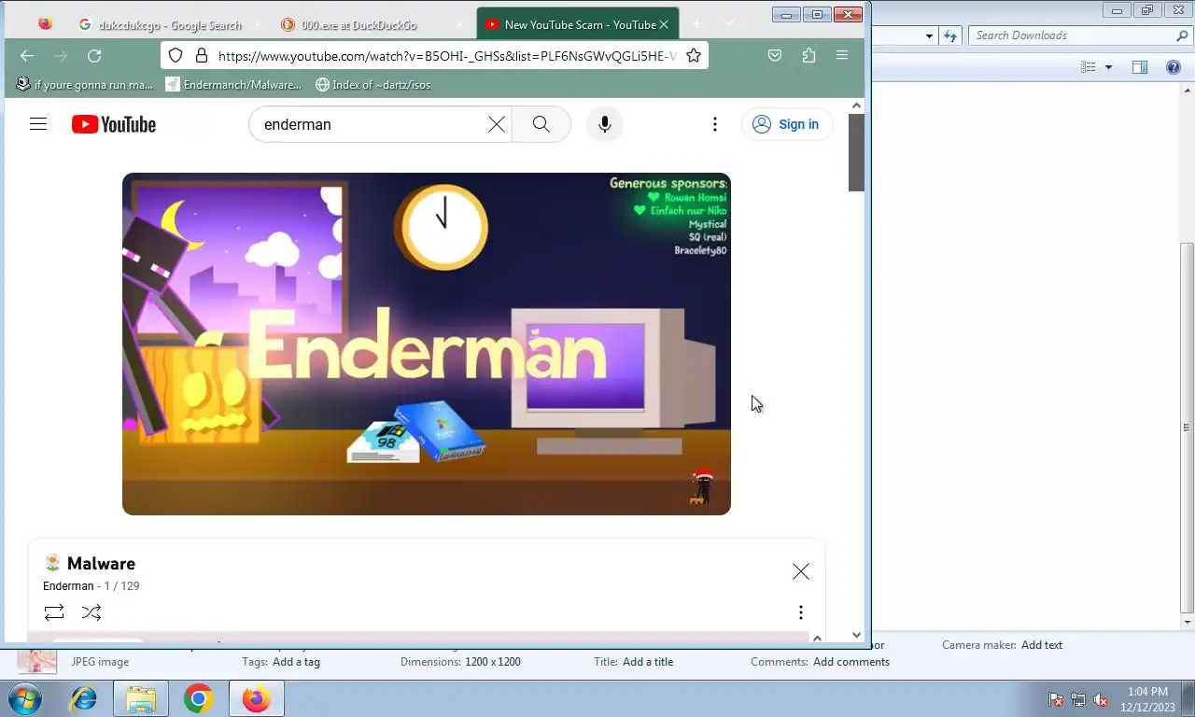
Task: View site security padlock info
Action: point(200,56)
